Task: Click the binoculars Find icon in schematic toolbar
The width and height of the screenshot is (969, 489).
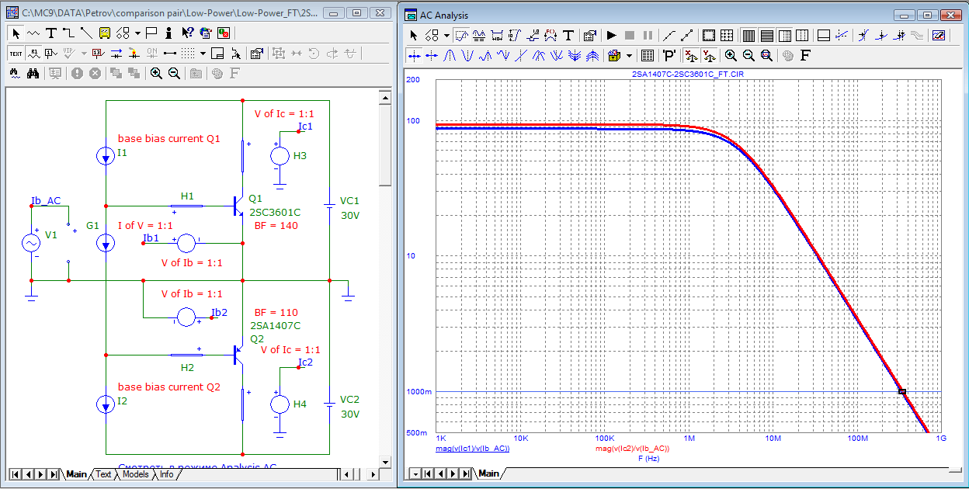Action: coord(33,73)
